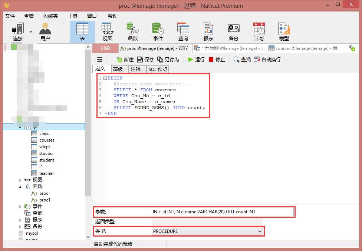
Task: Select the stucou table in tree
Action: tap(46, 153)
